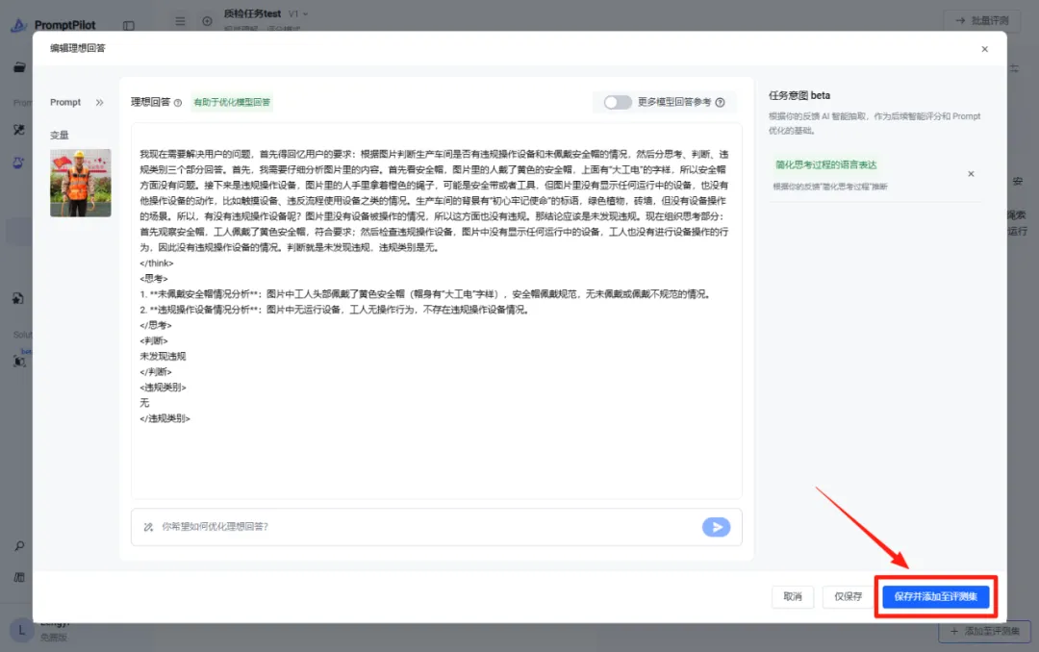Click 保存并添加至评测集 button
This screenshot has width=1039, height=652.
click(x=936, y=596)
